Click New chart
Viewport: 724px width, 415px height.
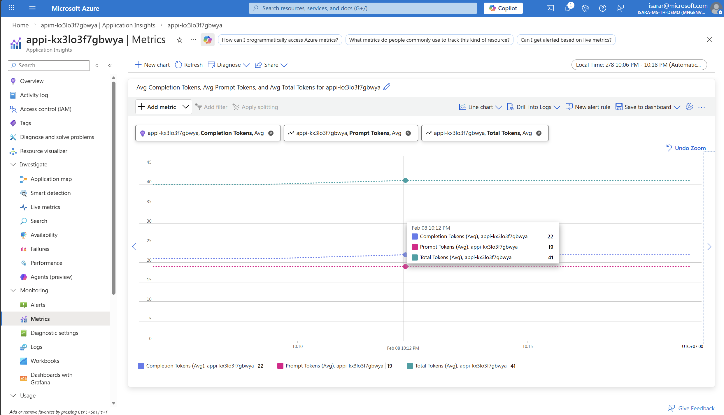click(152, 65)
